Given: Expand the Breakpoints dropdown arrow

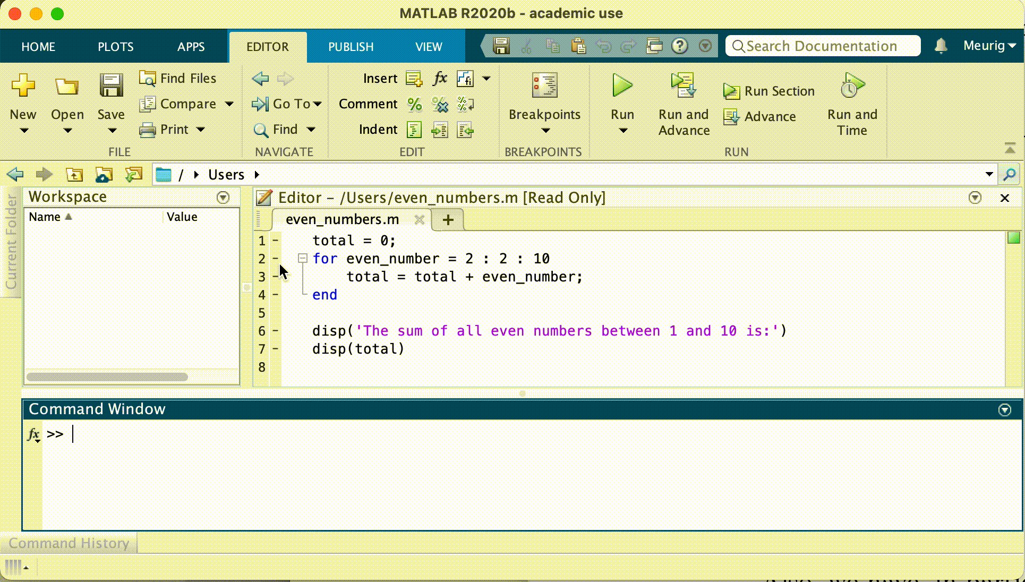Looking at the screenshot, I should [x=545, y=130].
